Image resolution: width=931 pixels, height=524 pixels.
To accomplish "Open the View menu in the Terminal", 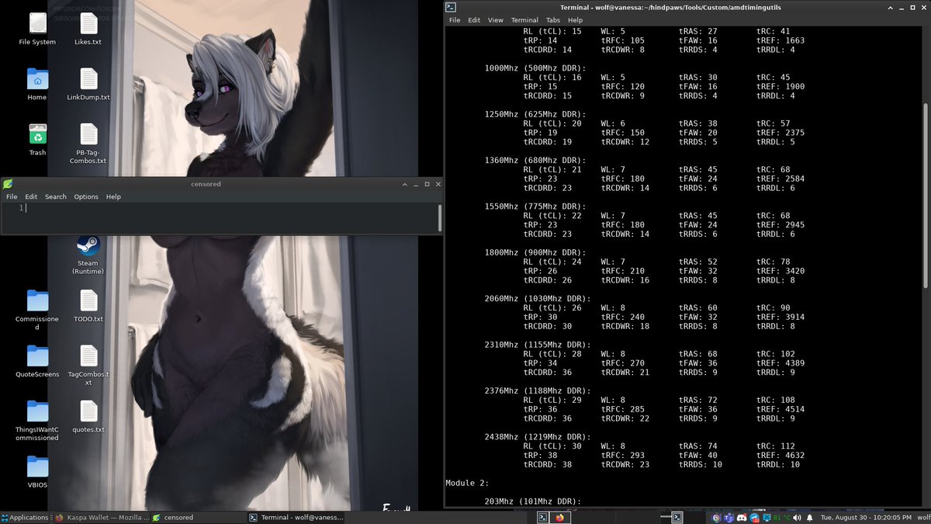I will pyautogui.click(x=495, y=20).
